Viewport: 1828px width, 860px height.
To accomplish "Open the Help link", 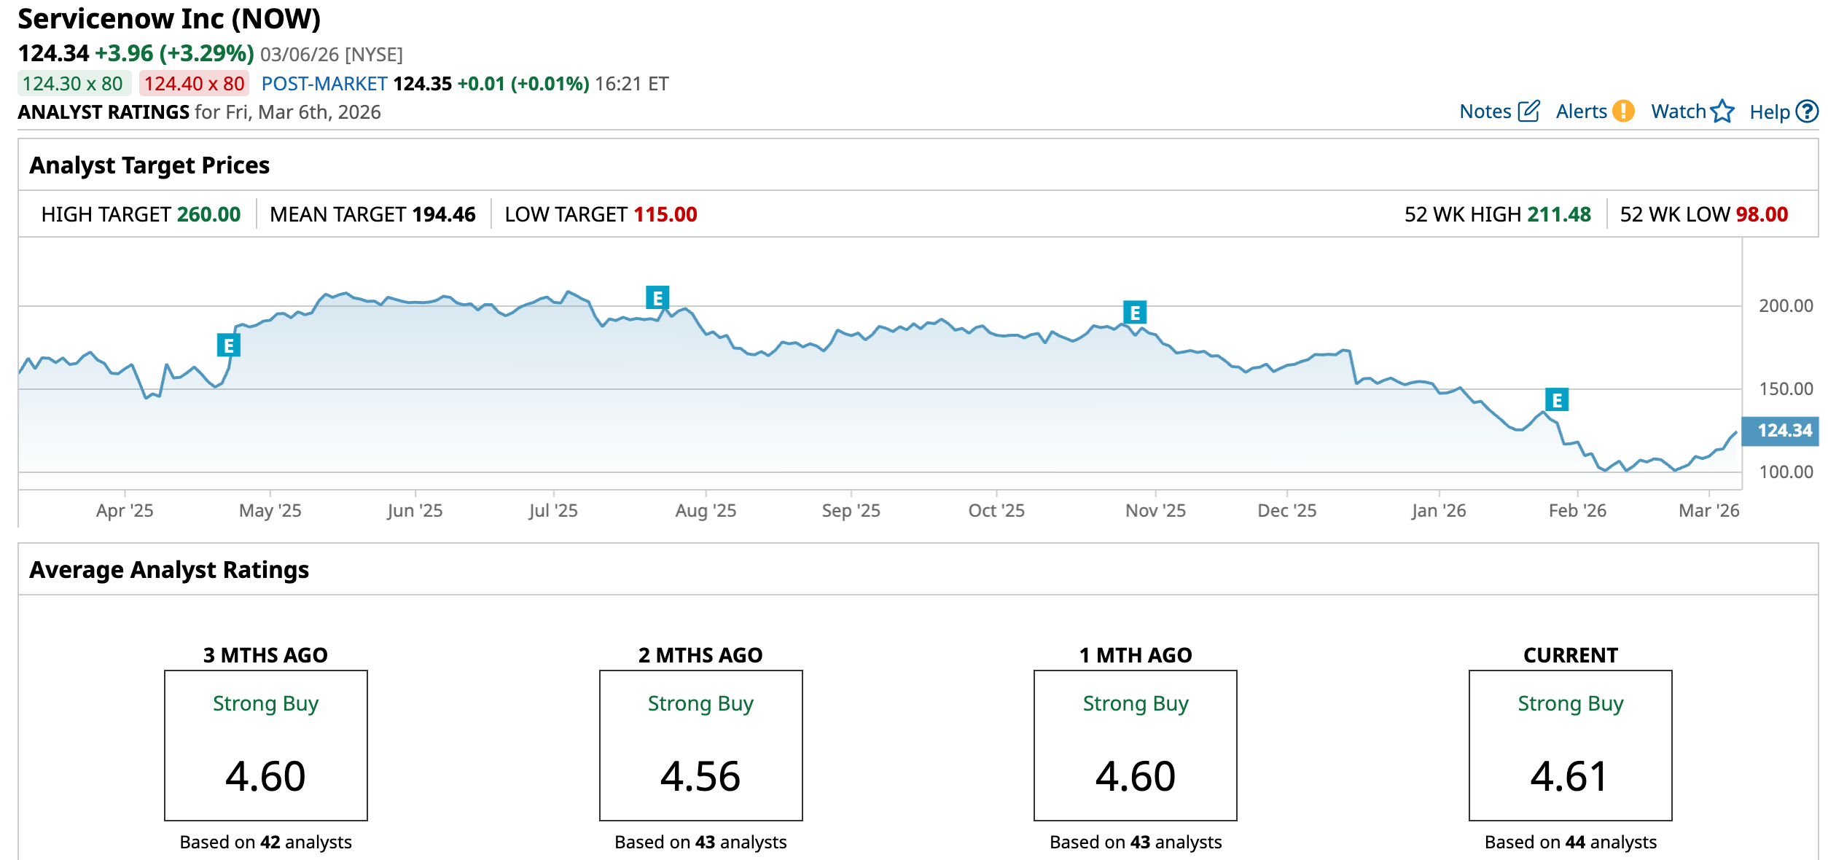I will click(1769, 112).
